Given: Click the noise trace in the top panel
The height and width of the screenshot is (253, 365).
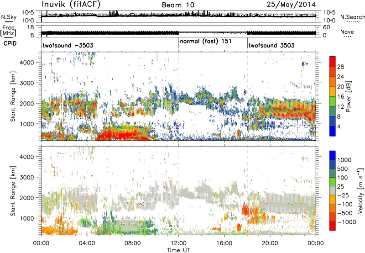Looking at the screenshot, I should (178, 16).
